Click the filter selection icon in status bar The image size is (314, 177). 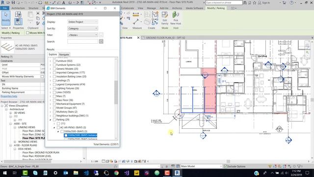(299, 166)
